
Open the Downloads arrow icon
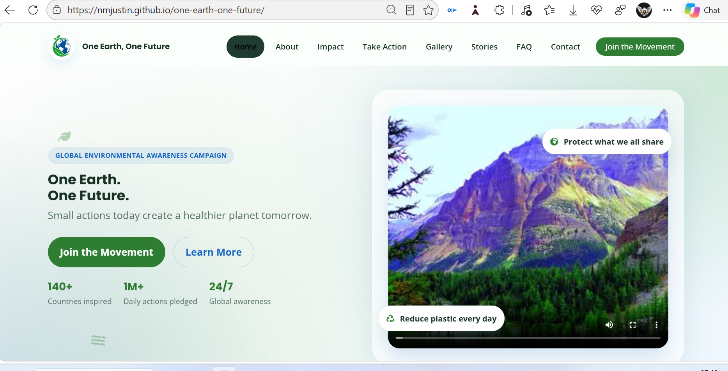pyautogui.click(x=573, y=10)
